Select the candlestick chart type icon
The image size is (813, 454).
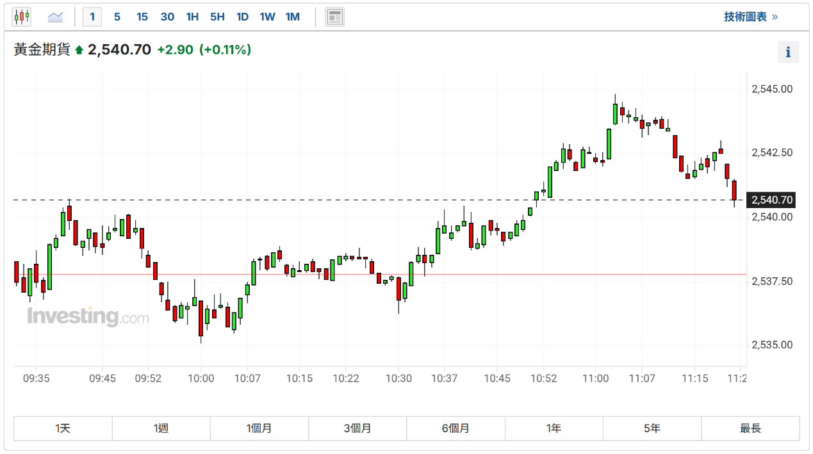pos(22,17)
